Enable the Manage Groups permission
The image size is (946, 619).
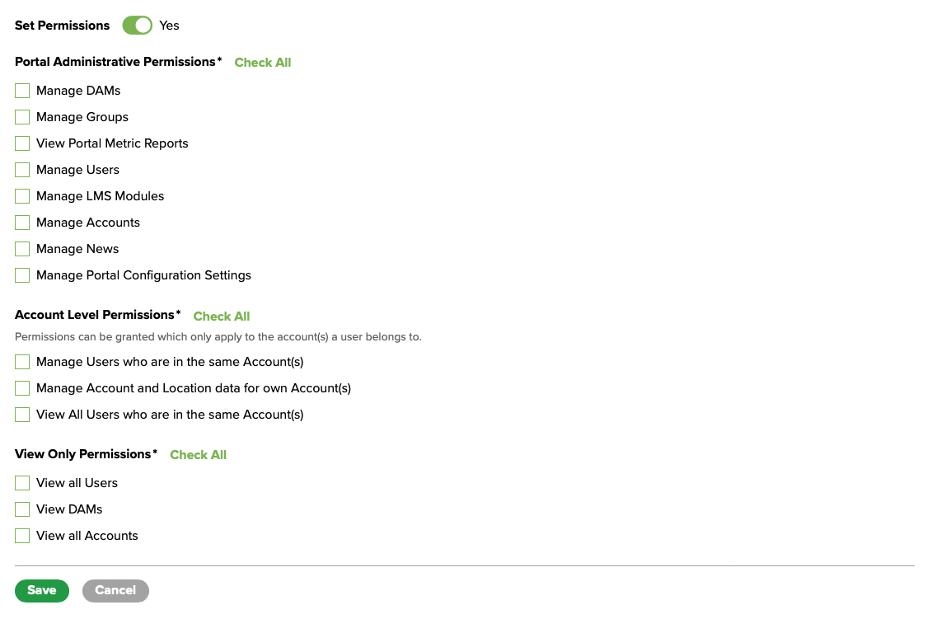point(22,117)
